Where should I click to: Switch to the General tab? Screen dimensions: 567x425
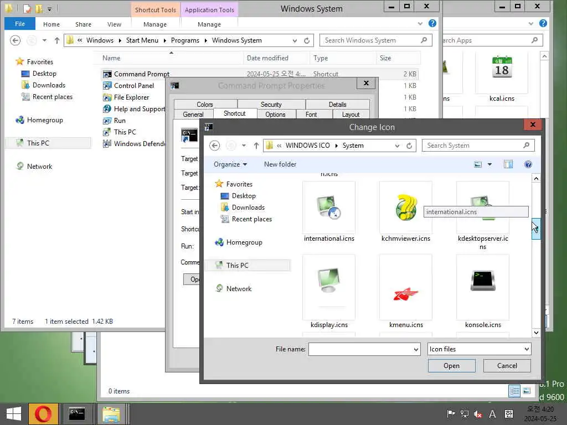point(193,114)
